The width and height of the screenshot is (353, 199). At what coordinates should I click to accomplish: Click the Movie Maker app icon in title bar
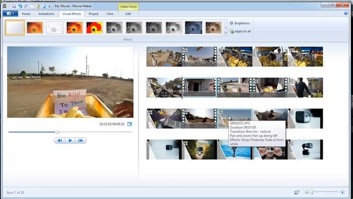pos(5,6)
